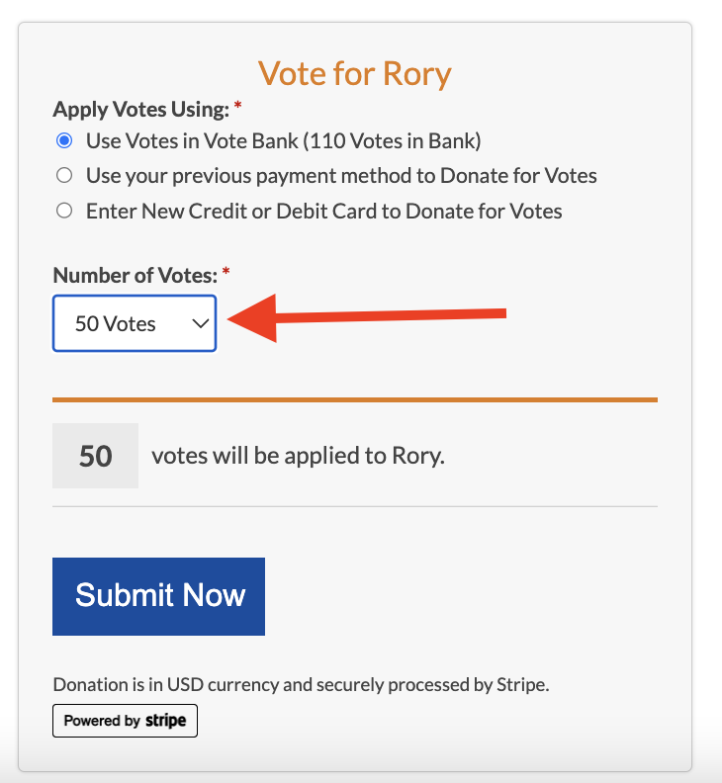This screenshot has width=722, height=783.
Task: Select the Use Votes in Vote Bank radio
Action: click(64, 140)
